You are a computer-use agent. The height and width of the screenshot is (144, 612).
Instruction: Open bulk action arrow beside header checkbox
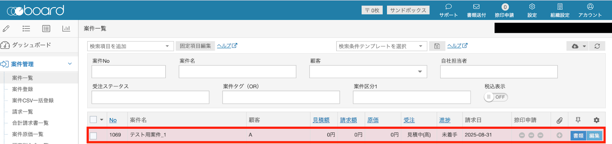pyautogui.click(x=102, y=120)
